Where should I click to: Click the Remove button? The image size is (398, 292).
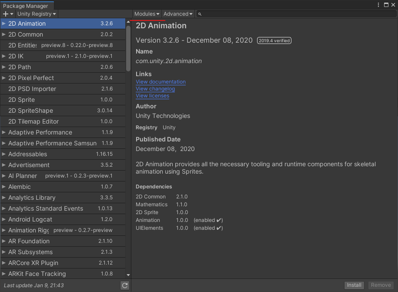click(381, 285)
